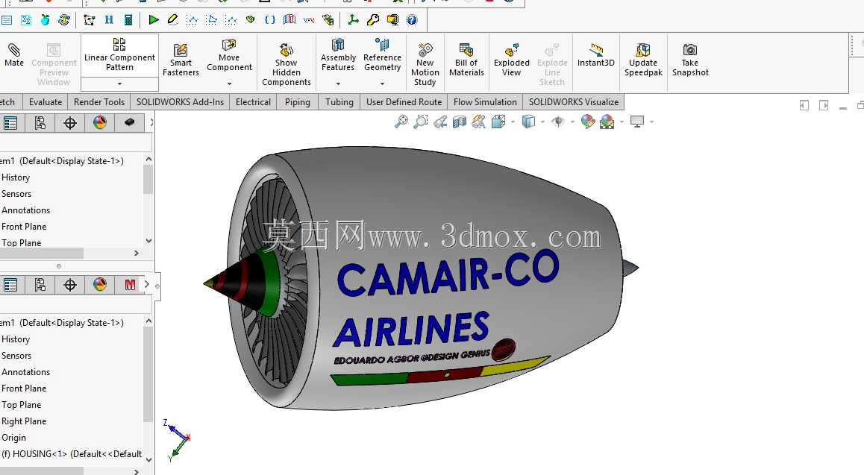Click Linear Component Pattern button

click(x=119, y=55)
